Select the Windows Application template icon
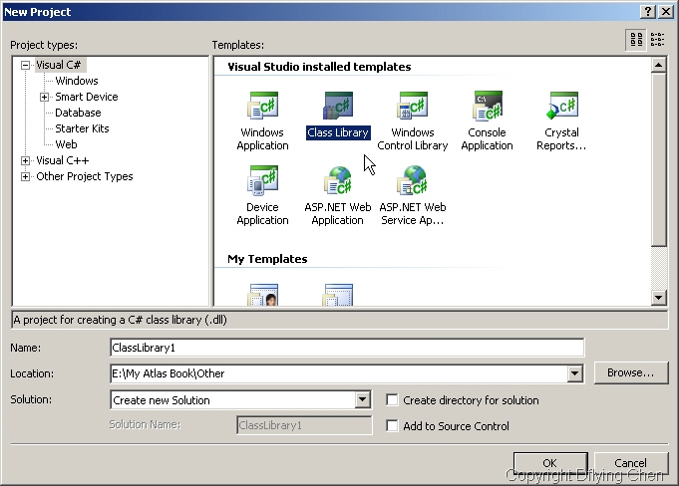The height and width of the screenshot is (486, 679). (x=263, y=106)
